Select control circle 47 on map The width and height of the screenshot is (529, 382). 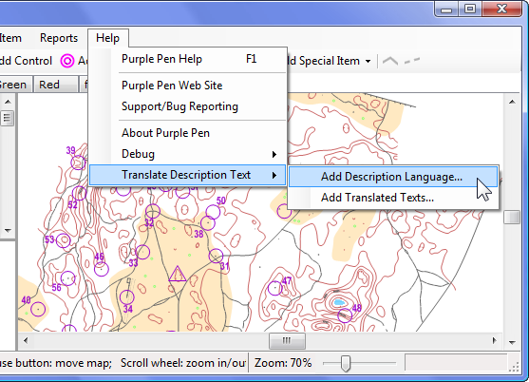coord(275,288)
